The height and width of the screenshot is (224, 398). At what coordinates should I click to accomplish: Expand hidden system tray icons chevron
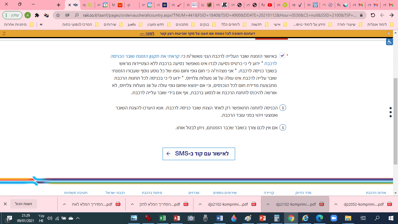click(78, 218)
